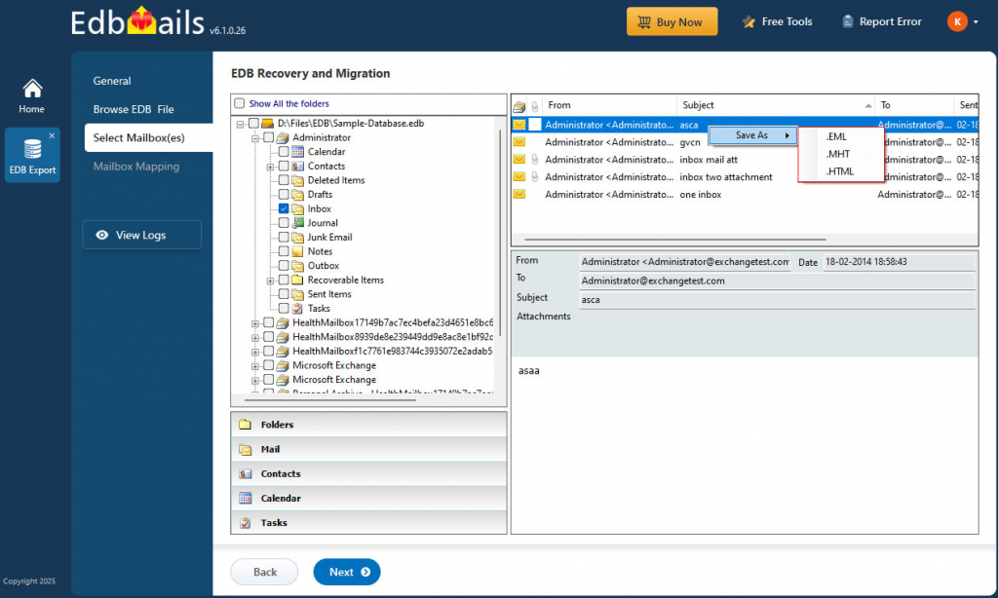The height and width of the screenshot is (598, 998).
Task: Check the Junk Email checkbox
Action: pos(284,237)
